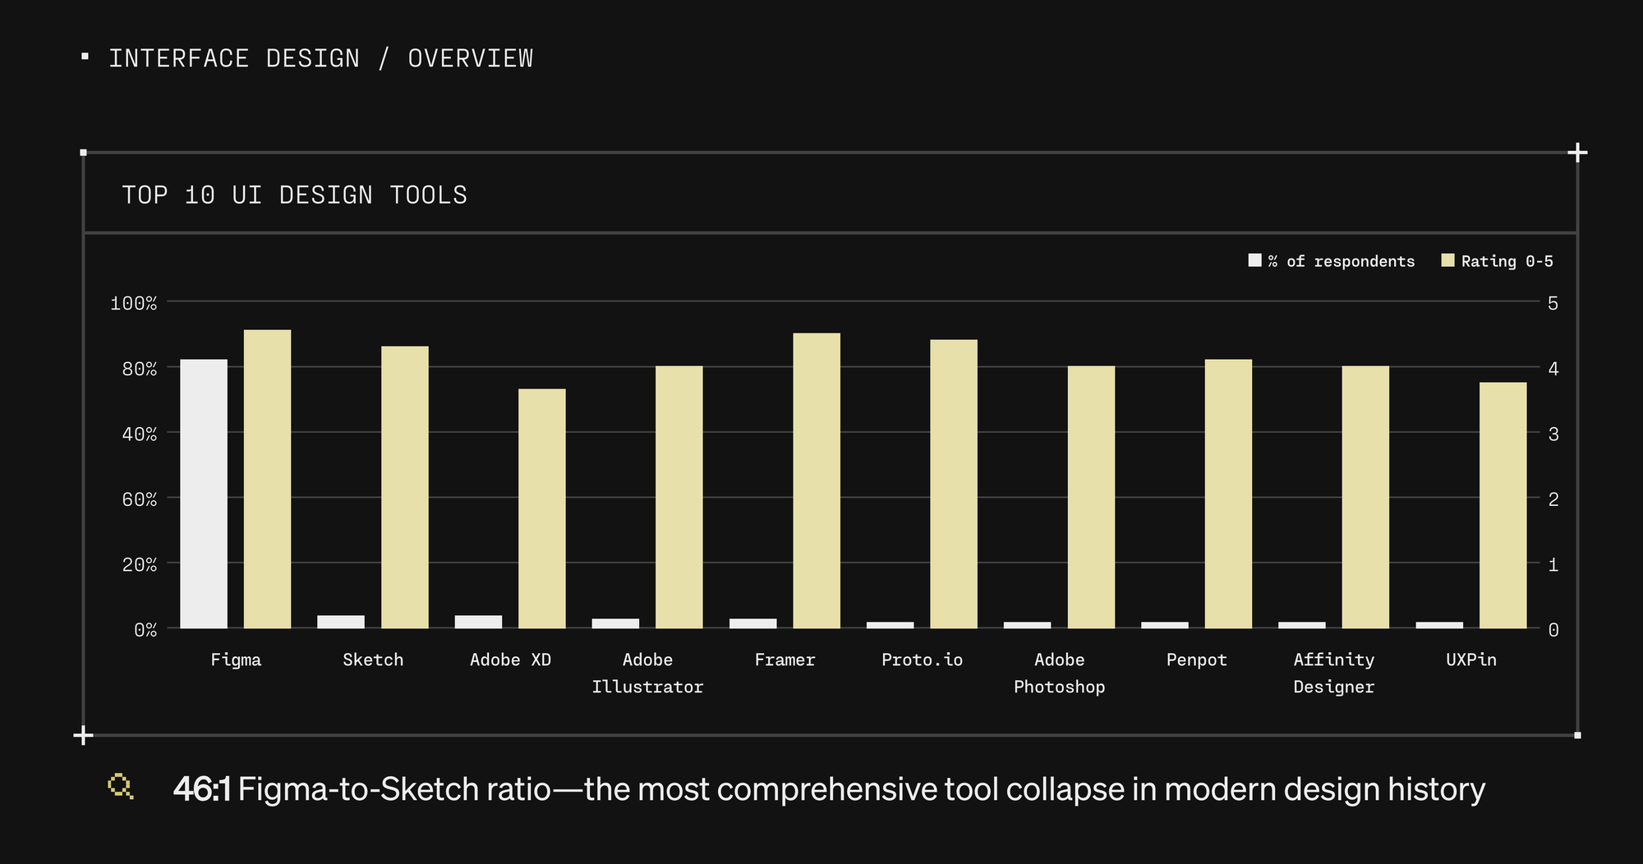Click the Sketch yellow rating bar

pos(405,487)
